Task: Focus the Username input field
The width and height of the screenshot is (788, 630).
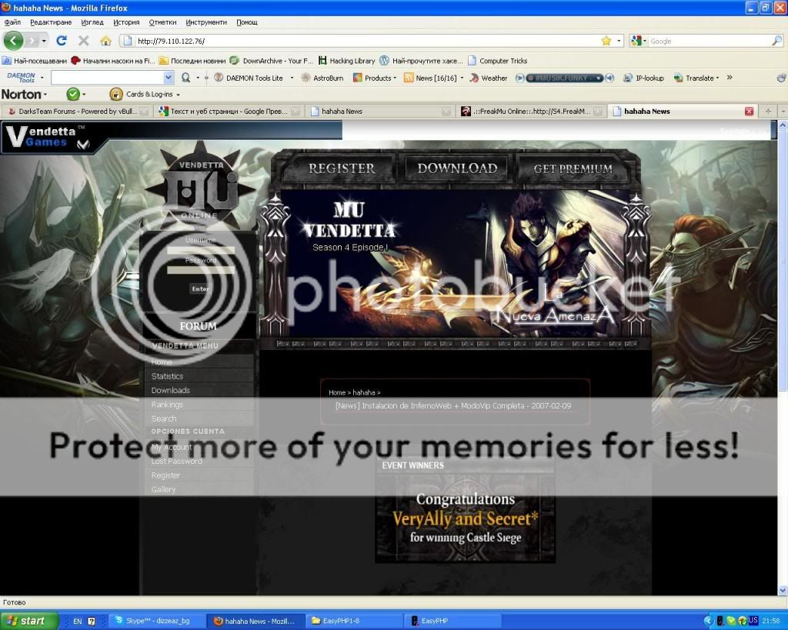Action: pos(201,250)
